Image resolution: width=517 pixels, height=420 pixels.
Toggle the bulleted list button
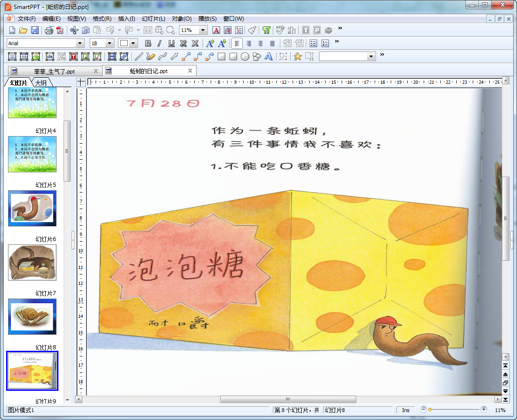click(x=313, y=43)
